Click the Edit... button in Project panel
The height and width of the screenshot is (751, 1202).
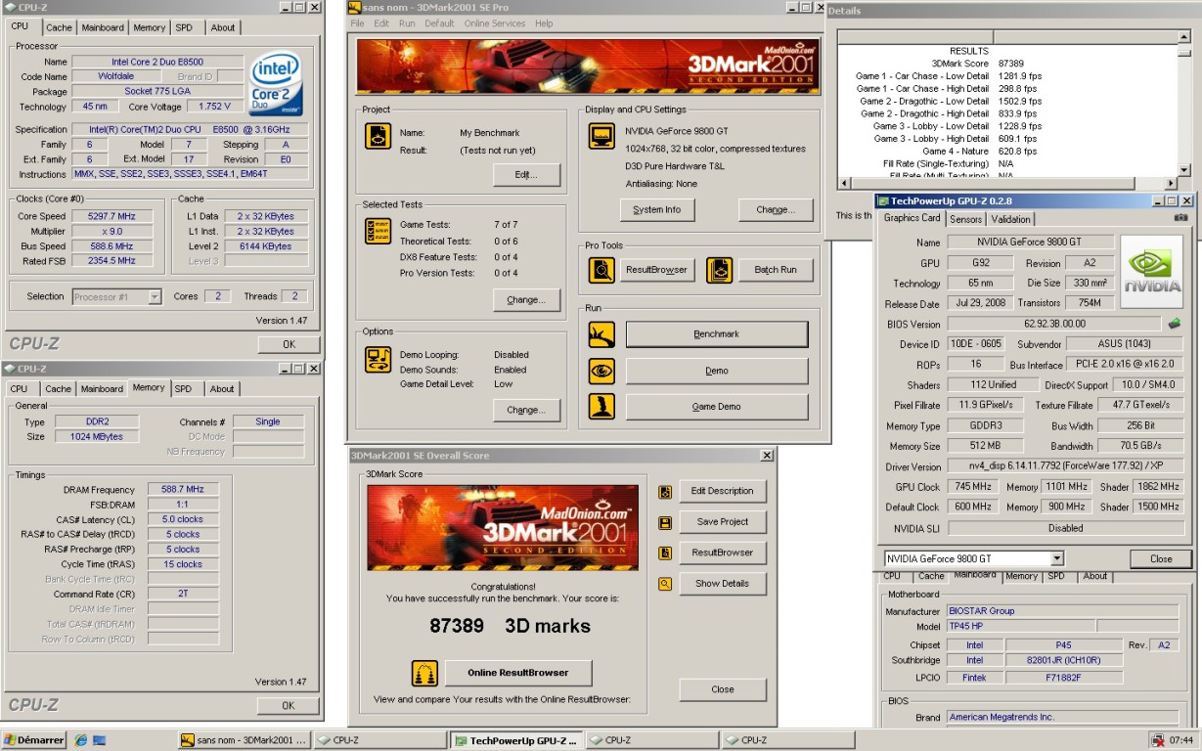click(x=526, y=175)
